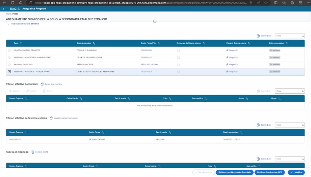This screenshot has height=177, width=311.
Task: Click the paperclip Allegati icon for Comune di Fusignano
Action: [x=227, y=50]
